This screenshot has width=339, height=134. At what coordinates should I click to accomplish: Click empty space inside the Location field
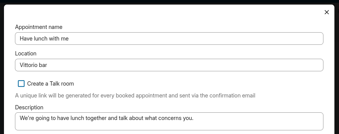[184, 65]
